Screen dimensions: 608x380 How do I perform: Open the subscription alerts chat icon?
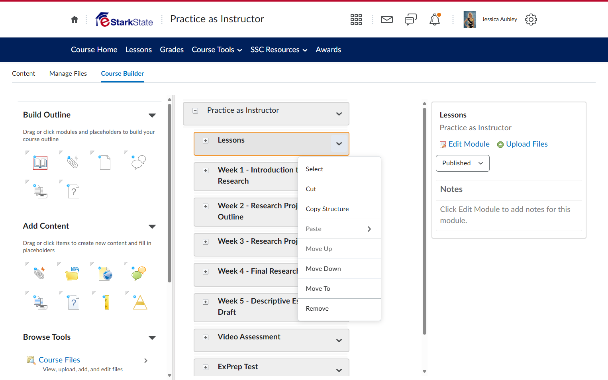pos(411,20)
